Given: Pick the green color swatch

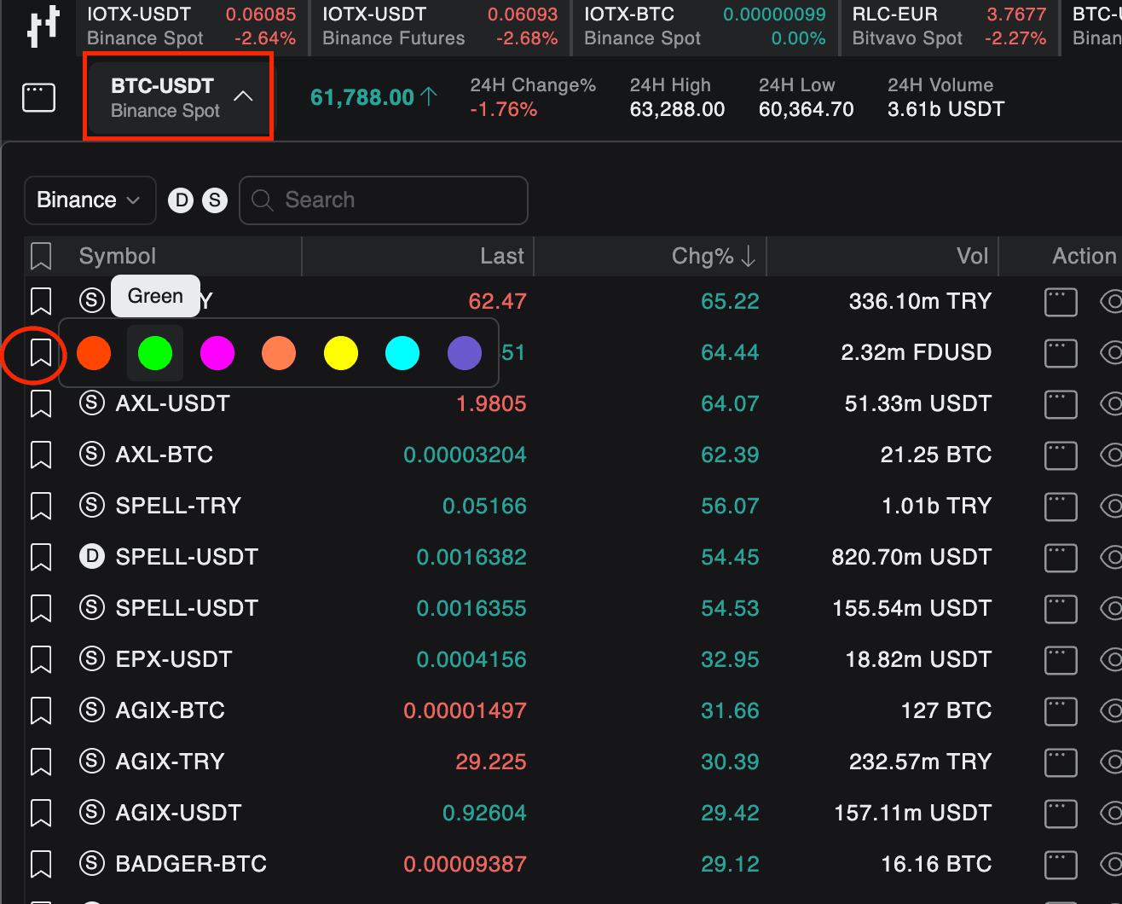Looking at the screenshot, I should (x=155, y=353).
